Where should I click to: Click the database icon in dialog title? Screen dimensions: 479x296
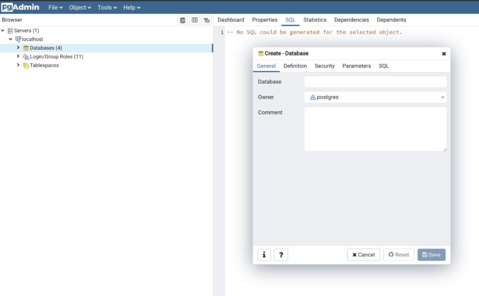[260, 54]
